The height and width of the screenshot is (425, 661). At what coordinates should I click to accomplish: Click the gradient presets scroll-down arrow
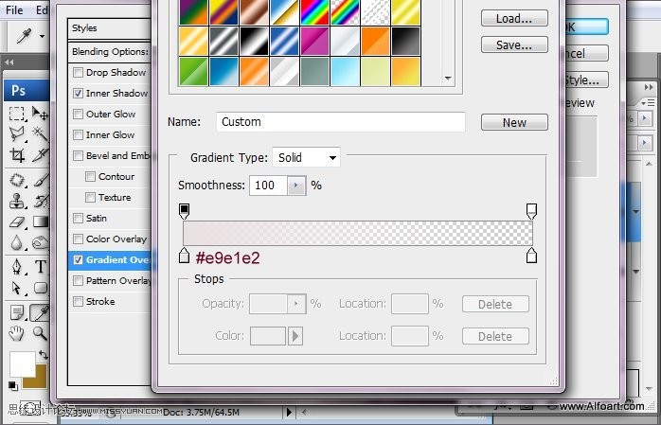448,79
